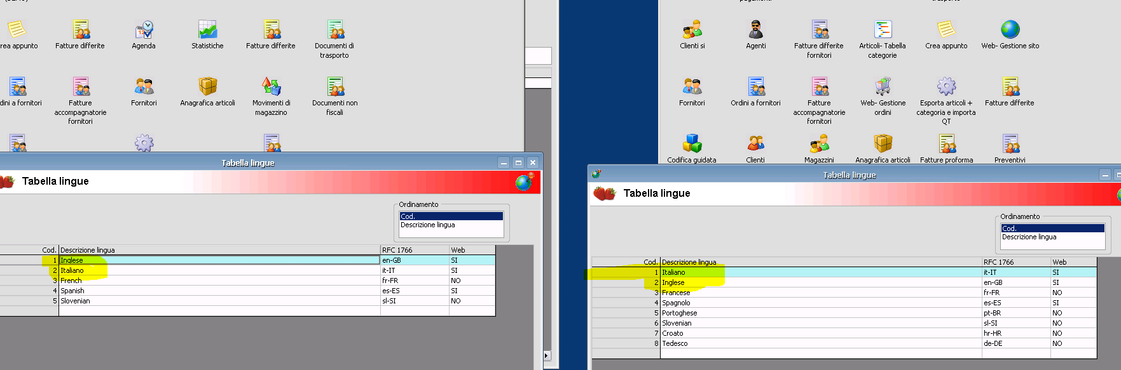1121x370 pixels.
Task: Select the French language row
Action: 247,281
